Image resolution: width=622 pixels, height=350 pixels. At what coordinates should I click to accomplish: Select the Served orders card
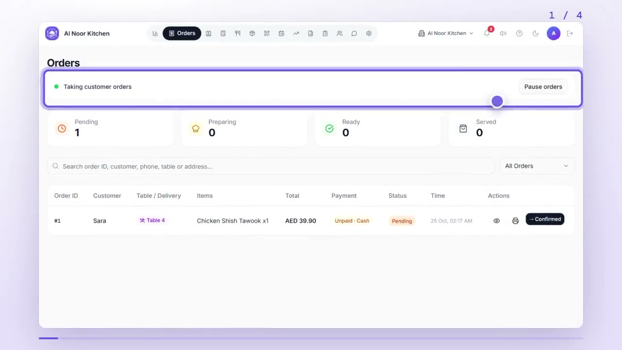click(x=512, y=128)
